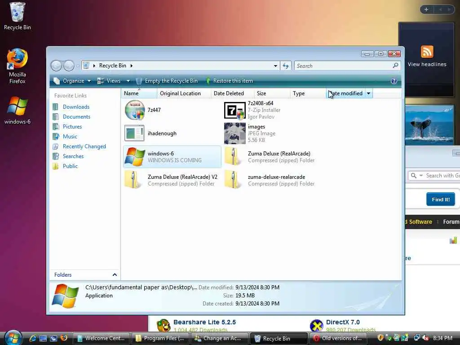Screen dimensions: 460x345
Task: Open the Recycle Bin desktop icon
Action: point(18,16)
